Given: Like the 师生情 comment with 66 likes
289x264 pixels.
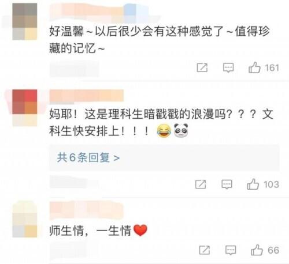Looking at the screenshot, I should tap(257, 250).
